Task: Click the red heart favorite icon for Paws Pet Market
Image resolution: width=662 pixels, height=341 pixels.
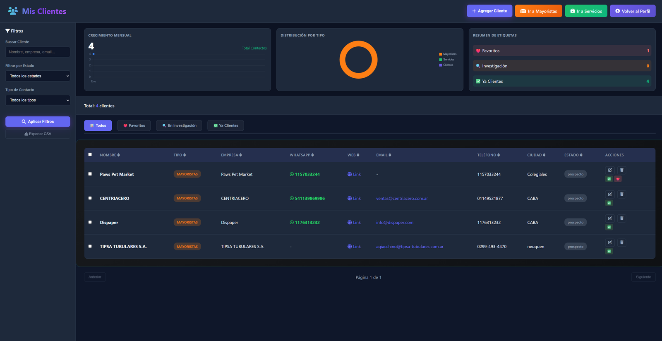Action: point(618,179)
